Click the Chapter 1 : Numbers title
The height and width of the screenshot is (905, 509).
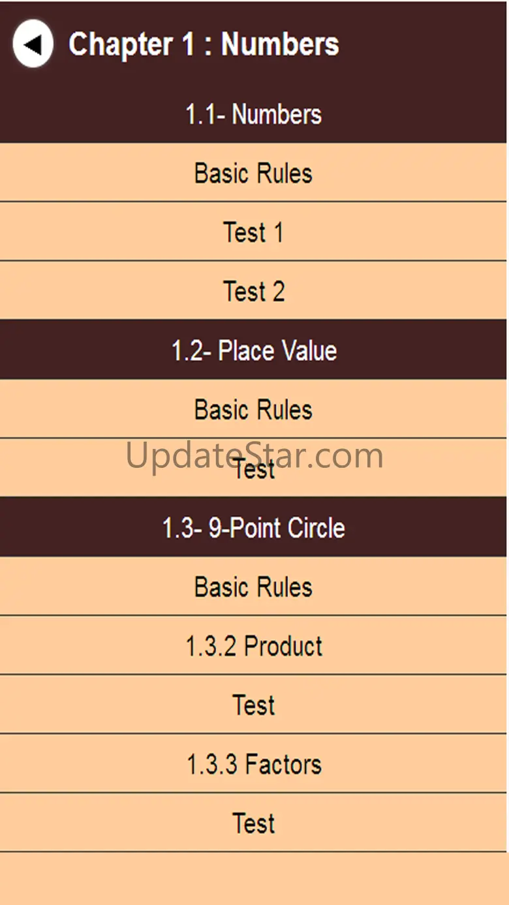pyautogui.click(x=204, y=44)
